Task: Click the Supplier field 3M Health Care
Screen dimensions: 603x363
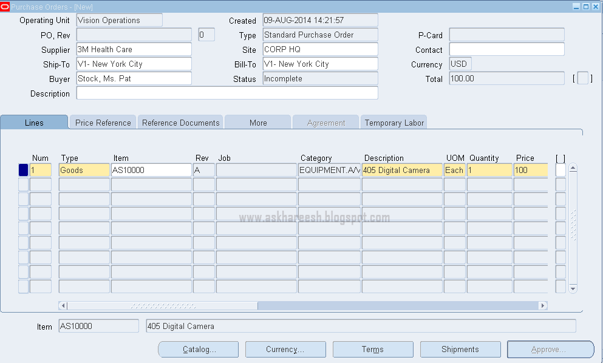Action: point(134,50)
